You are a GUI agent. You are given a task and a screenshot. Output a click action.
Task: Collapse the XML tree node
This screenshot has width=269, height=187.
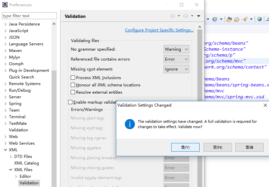(6, 150)
